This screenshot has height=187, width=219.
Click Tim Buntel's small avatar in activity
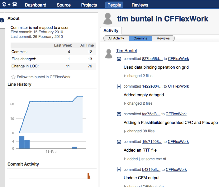pyautogui.click(x=109, y=54)
